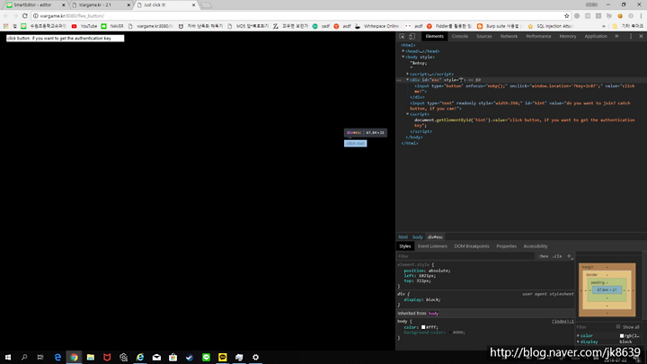The image size is (647, 364).
Task: Edit the top property value
Action: click(423, 280)
